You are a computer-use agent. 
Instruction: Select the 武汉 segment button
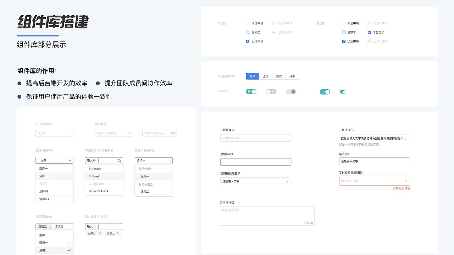(x=279, y=76)
